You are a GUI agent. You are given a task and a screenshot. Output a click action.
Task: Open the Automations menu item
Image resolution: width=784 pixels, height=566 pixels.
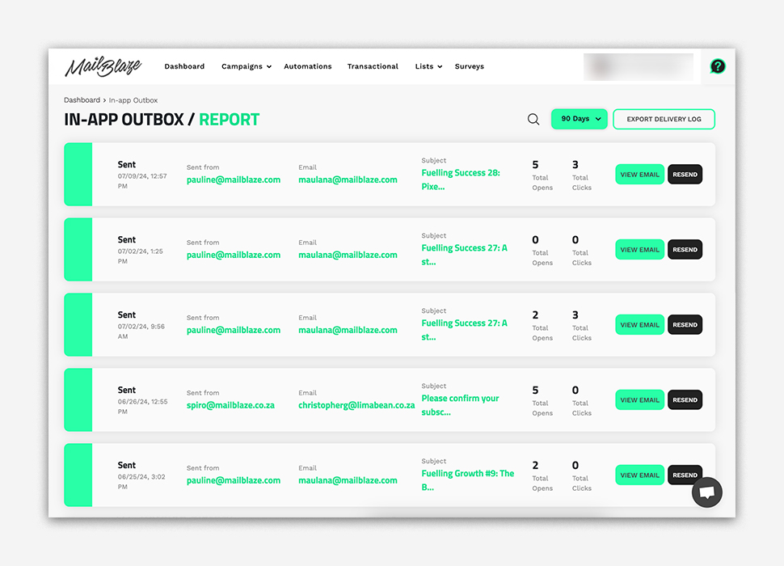tap(307, 66)
